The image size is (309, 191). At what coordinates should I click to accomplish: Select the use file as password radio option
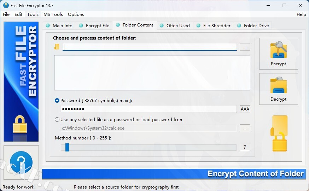pyautogui.click(x=57, y=120)
